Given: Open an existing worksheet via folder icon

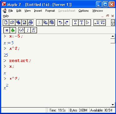Looking at the screenshot, I should 12,22.
